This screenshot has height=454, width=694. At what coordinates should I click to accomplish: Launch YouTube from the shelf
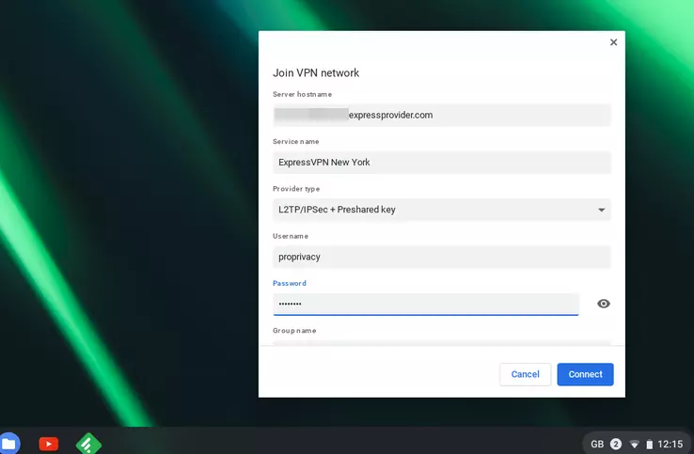49,444
